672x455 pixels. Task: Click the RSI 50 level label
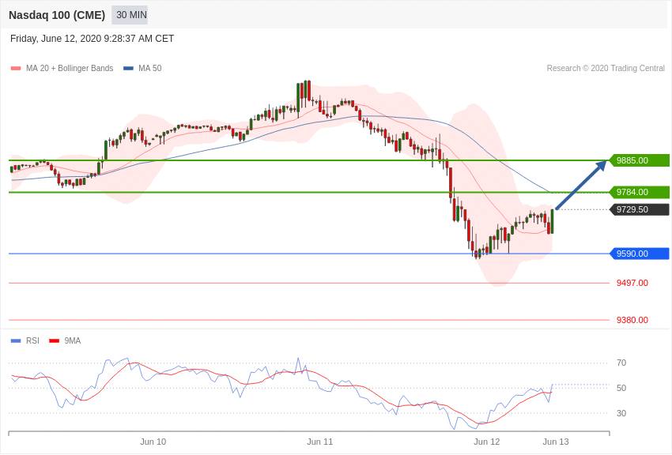point(621,388)
